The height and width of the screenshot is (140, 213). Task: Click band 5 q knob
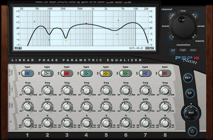pyautogui.click(x=106, y=123)
